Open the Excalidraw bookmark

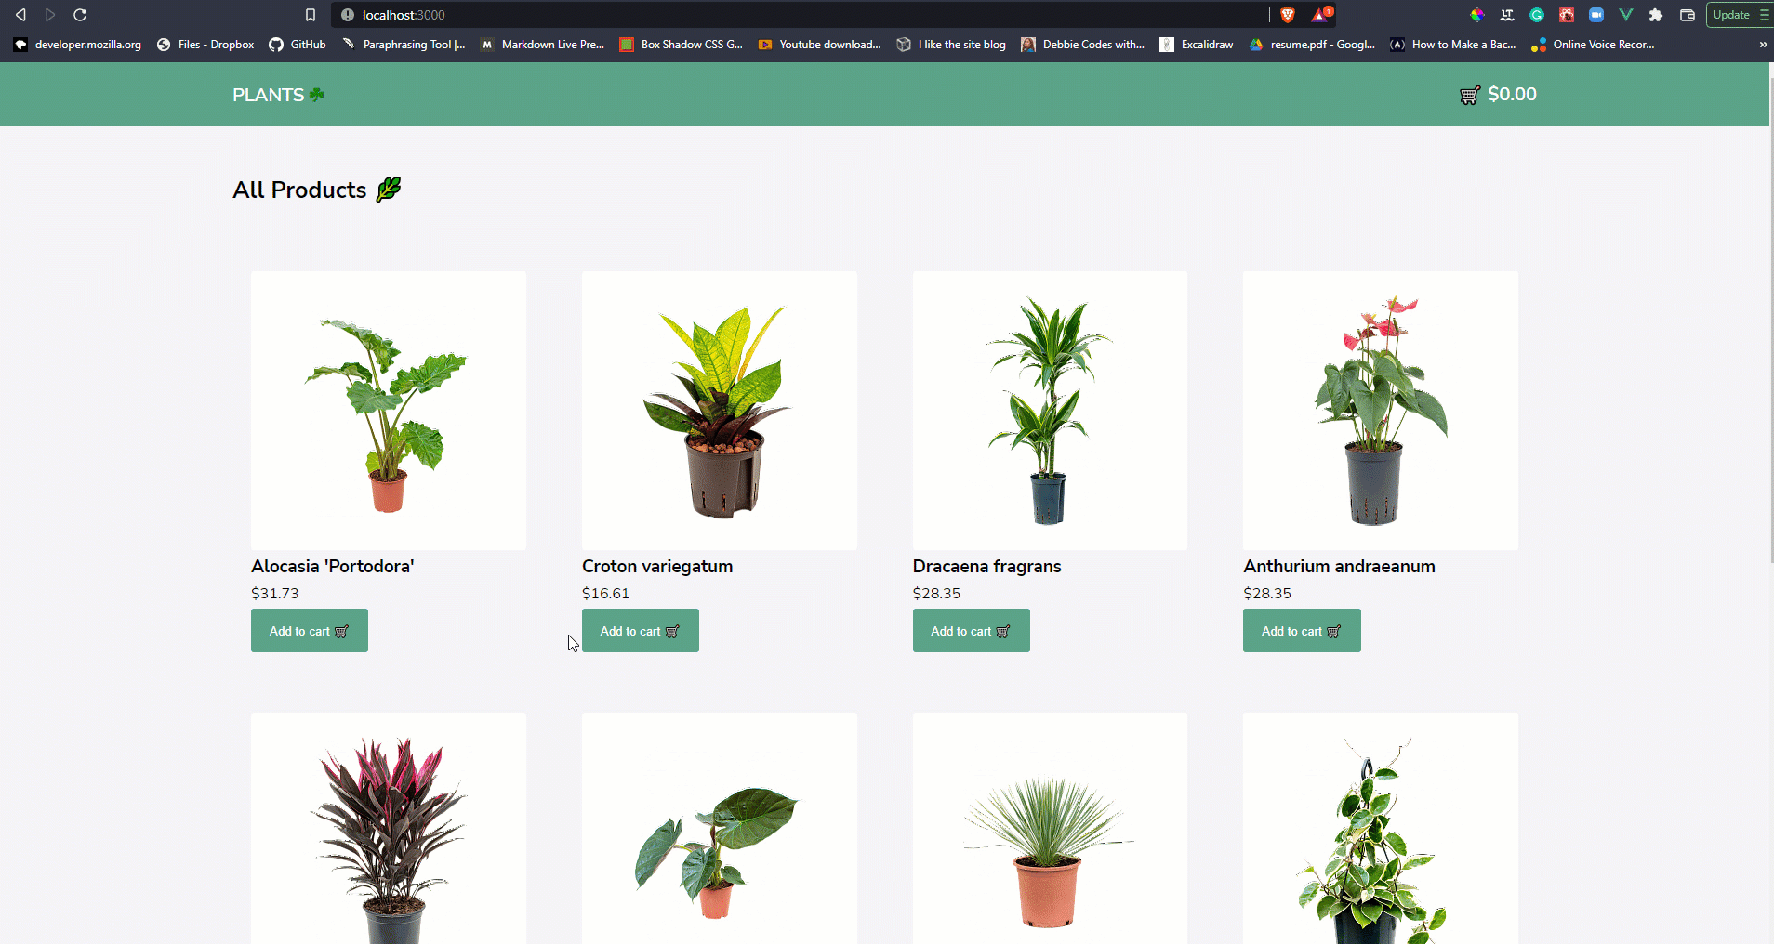(x=1197, y=45)
